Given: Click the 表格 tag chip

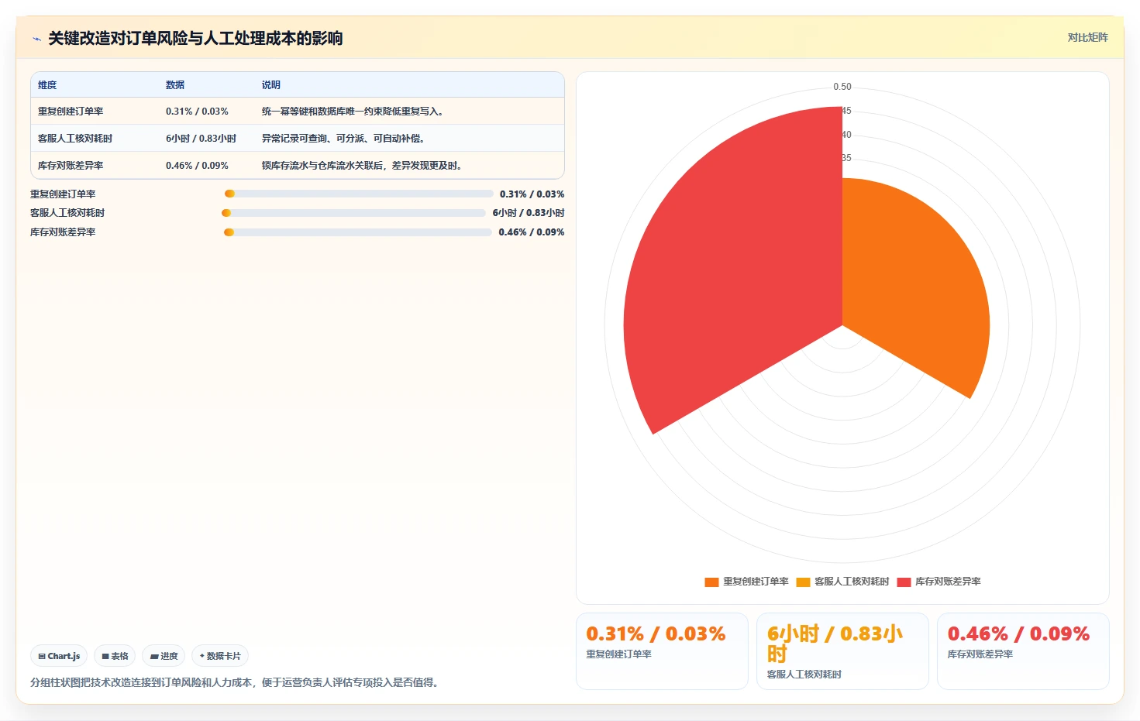Looking at the screenshot, I should coord(115,656).
